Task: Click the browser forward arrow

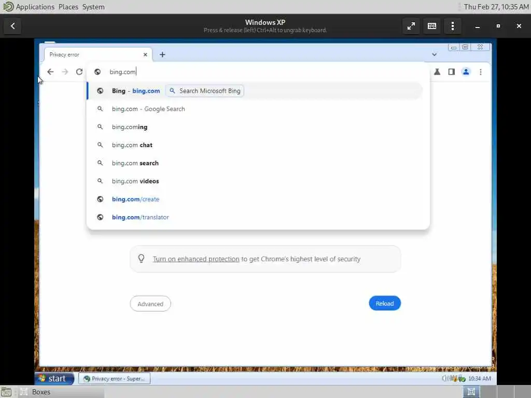Action: [65, 72]
